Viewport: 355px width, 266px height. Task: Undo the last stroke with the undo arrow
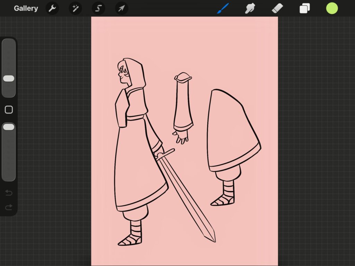pos(9,193)
